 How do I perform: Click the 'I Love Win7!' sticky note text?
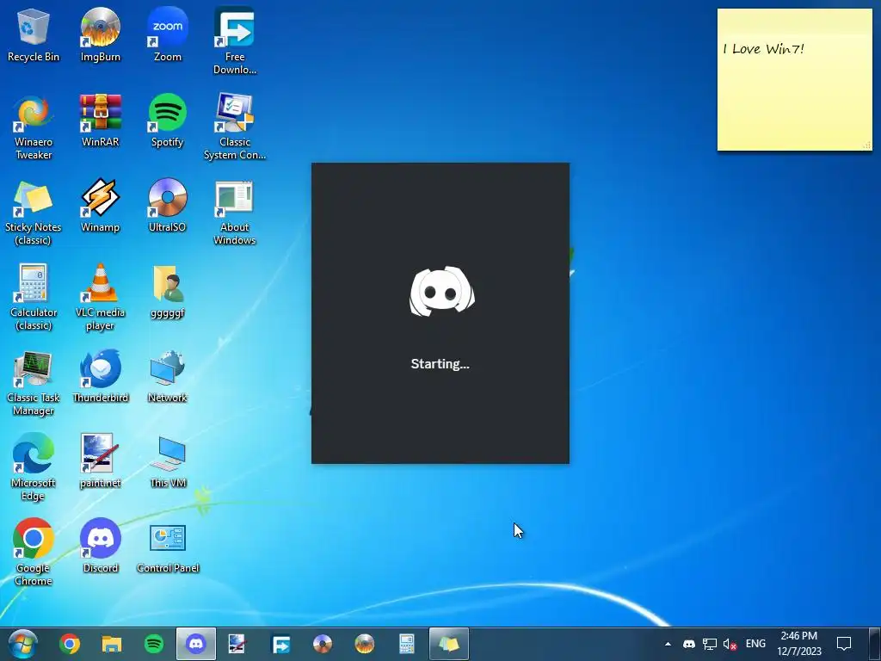pyautogui.click(x=764, y=49)
